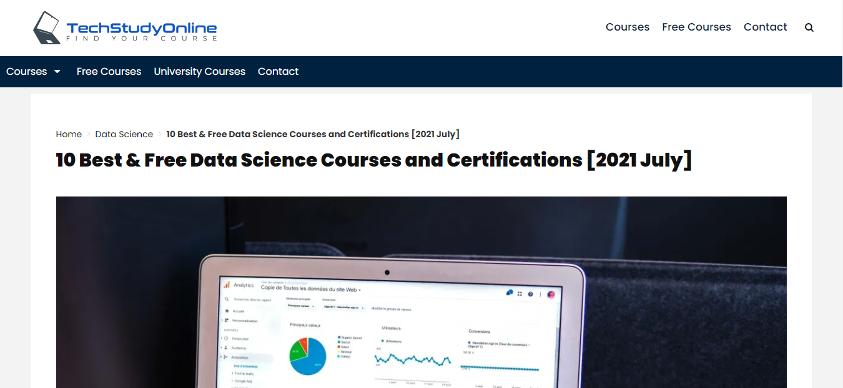Navigate to Home via the breadcrumb link
843x388 pixels.
tap(69, 133)
